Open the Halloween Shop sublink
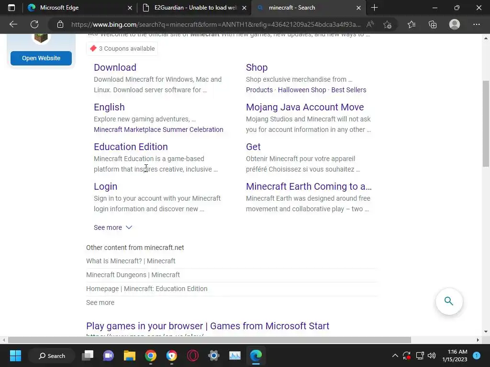Image resolution: width=490 pixels, height=367 pixels. 302,90
